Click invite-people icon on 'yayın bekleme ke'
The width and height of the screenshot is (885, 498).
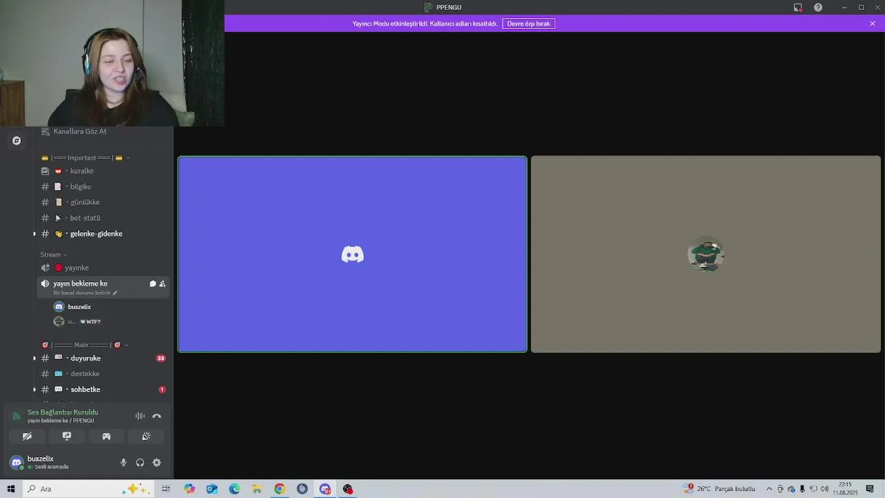(162, 284)
